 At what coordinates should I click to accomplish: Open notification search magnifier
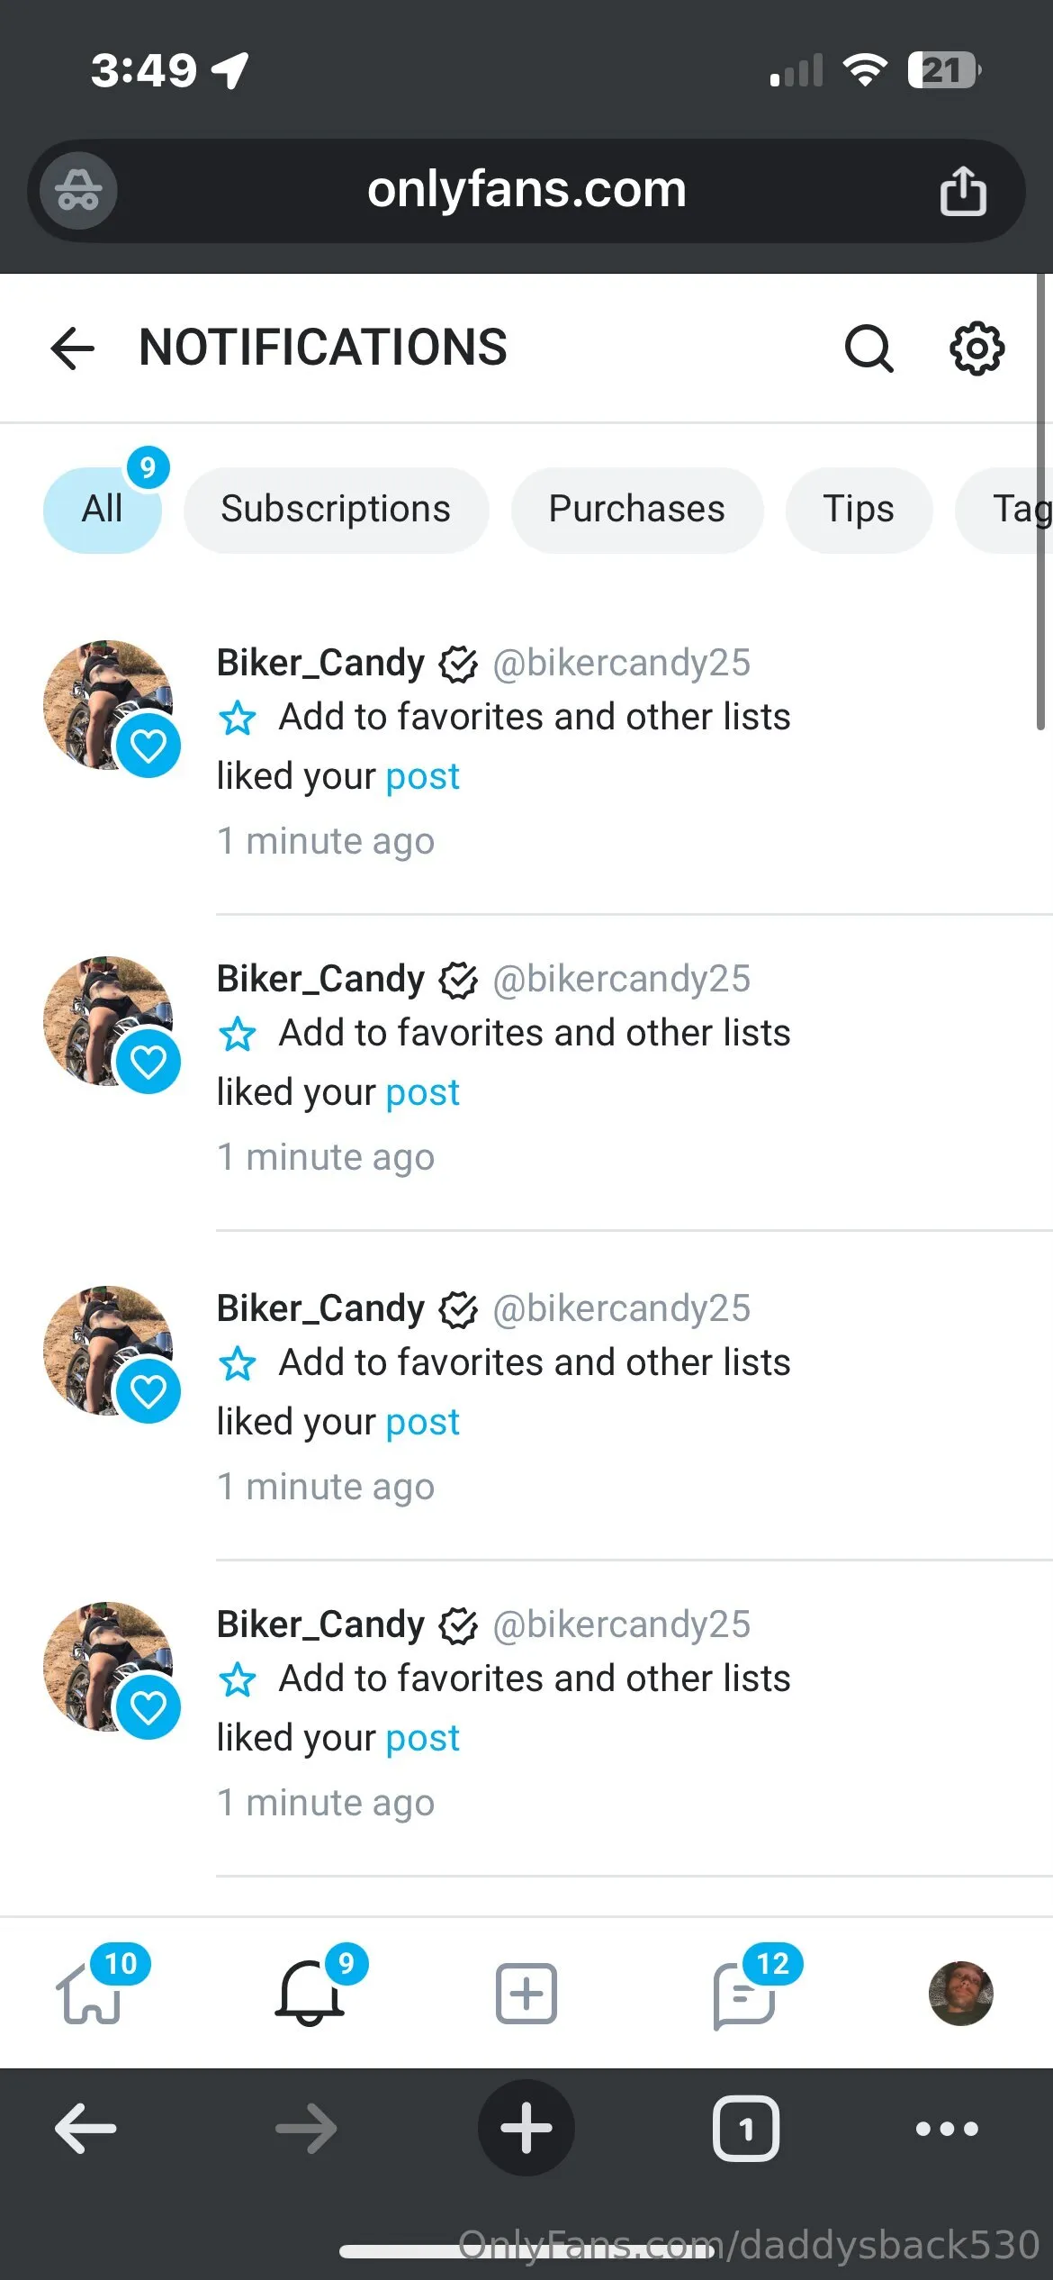868,348
